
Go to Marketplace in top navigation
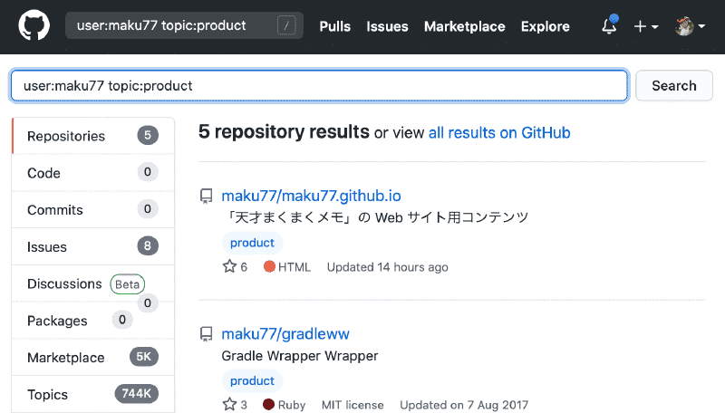[464, 26]
